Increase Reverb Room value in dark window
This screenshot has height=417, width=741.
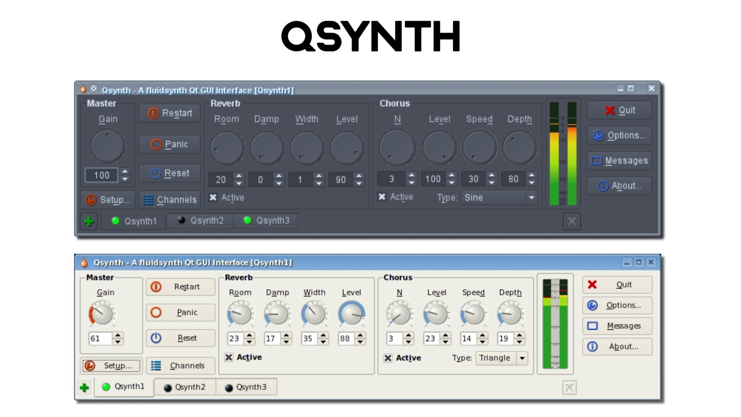coord(239,176)
